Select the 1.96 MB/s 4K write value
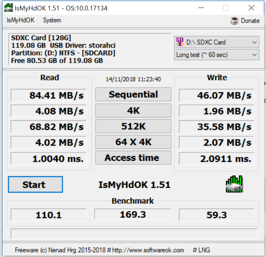Image resolution: width=266 pixels, height=257 pixels. coord(217,111)
